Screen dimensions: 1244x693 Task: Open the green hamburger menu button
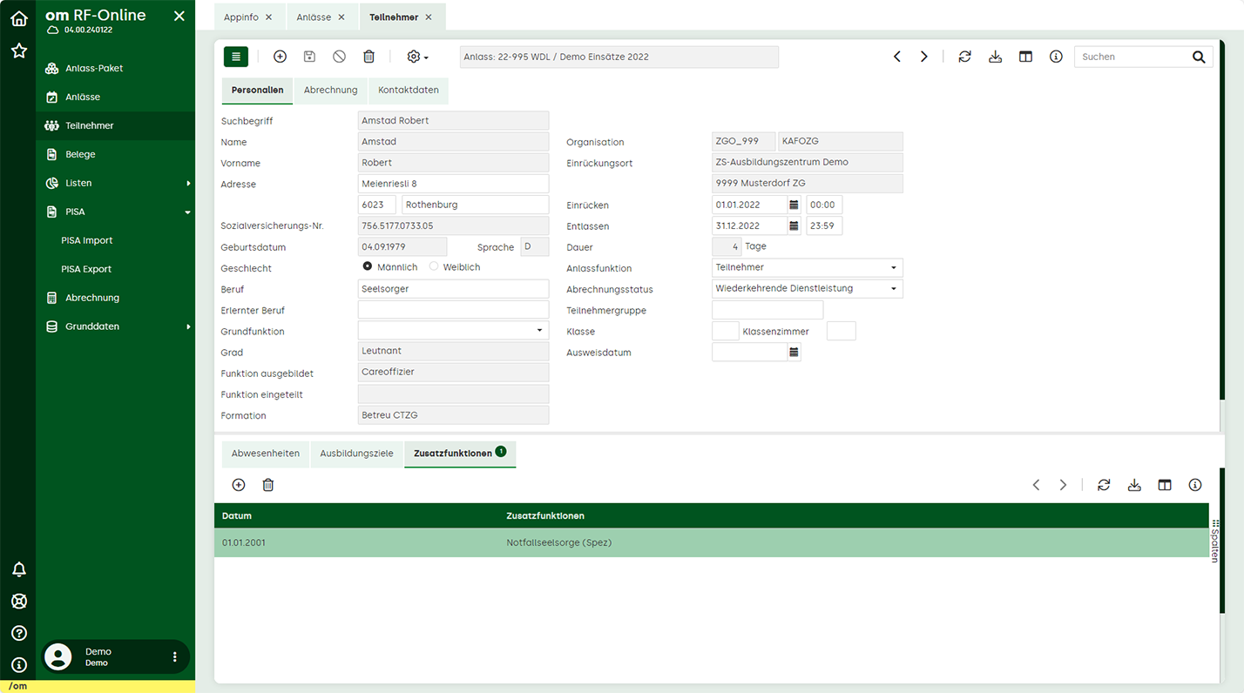point(236,57)
